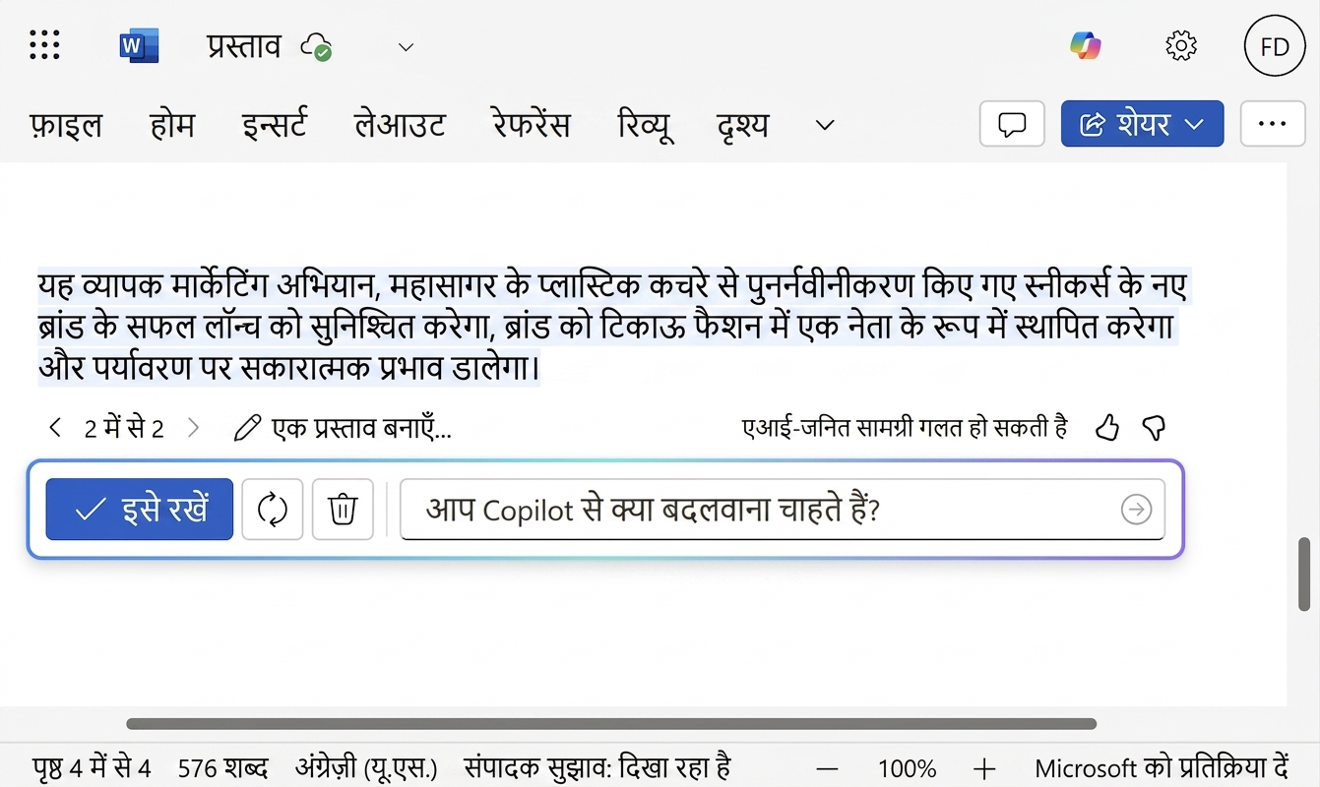Switch to the इन्सर्ट tab
This screenshot has width=1320, height=787.
pyautogui.click(x=274, y=125)
